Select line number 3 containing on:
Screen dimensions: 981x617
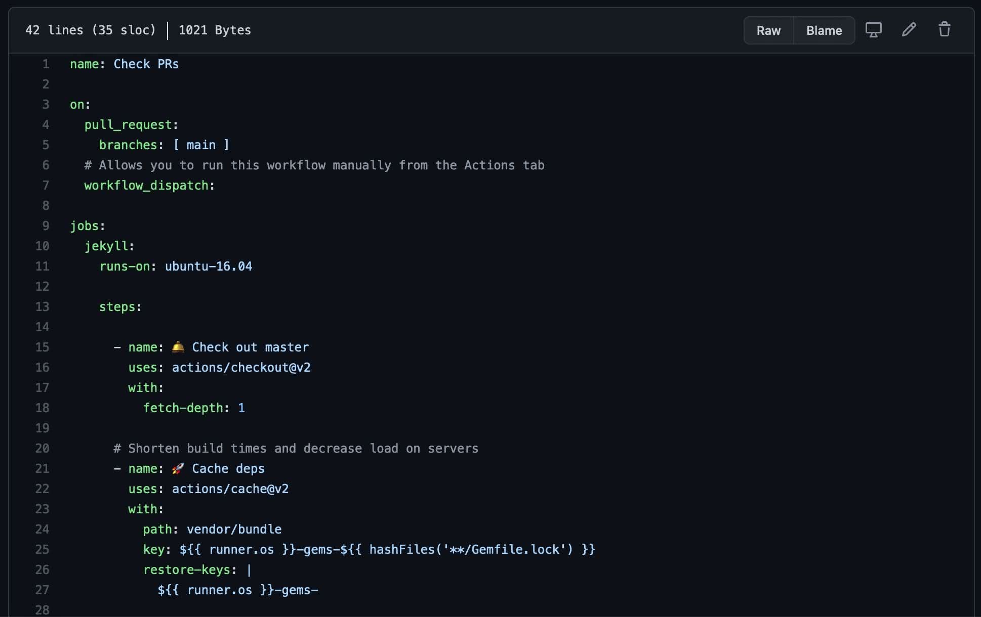pos(46,104)
